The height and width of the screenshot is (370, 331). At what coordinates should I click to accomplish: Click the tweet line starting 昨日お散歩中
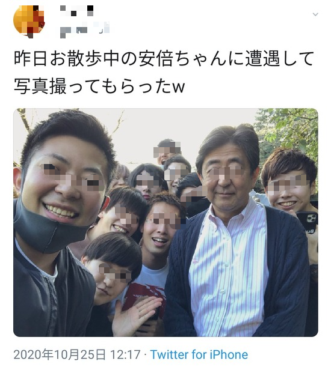point(164,58)
